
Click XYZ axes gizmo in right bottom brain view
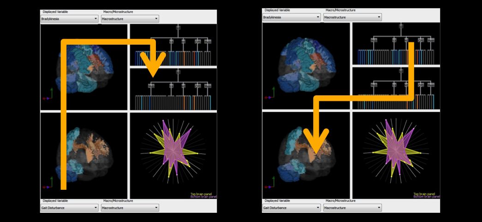(269, 183)
